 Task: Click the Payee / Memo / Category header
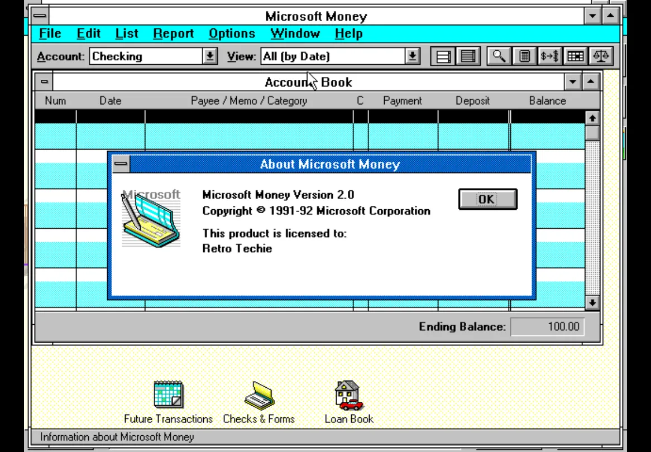click(x=248, y=101)
